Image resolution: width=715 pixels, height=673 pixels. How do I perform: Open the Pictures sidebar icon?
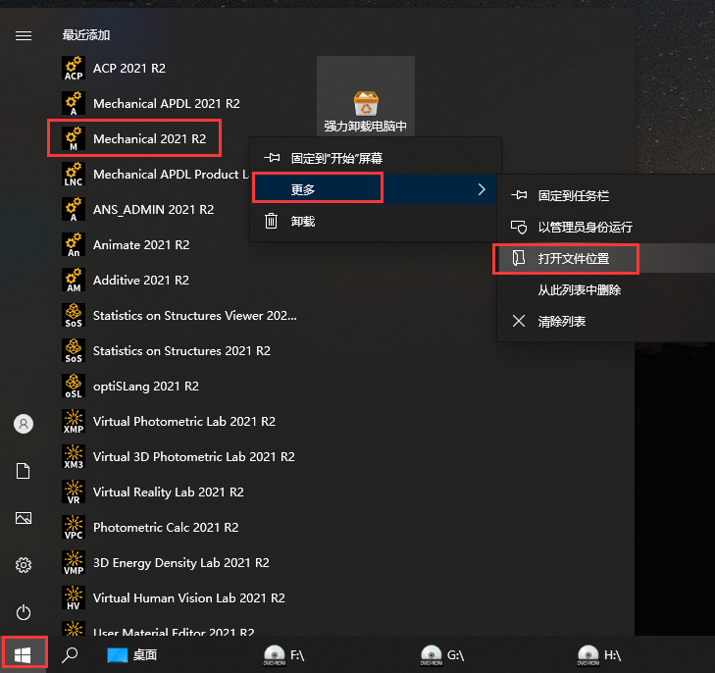[x=24, y=518]
